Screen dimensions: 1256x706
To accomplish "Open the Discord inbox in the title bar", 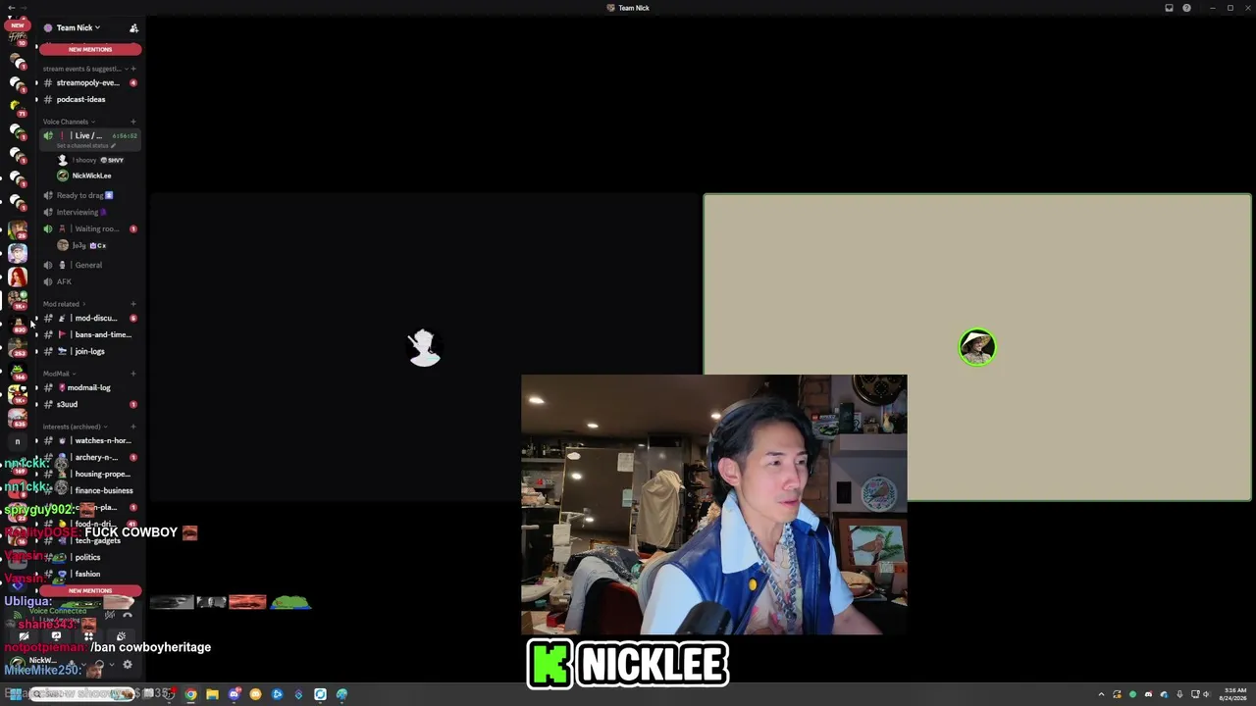I will click(x=1169, y=8).
